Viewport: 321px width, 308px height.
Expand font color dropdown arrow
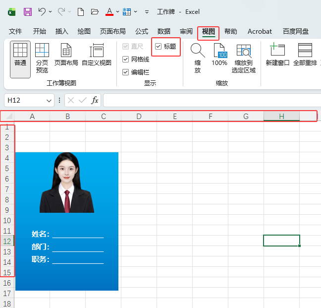pos(118,12)
